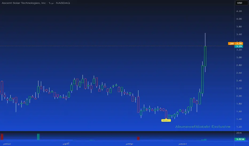Open the USD currency selector
The height and width of the screenshot is (146, 249).
pyautogui.click(x=241, y=3)
